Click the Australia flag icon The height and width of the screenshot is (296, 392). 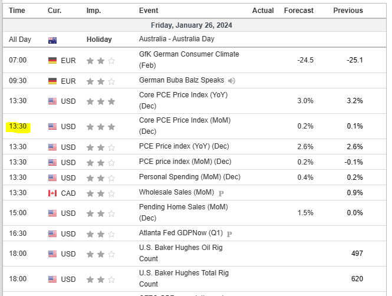(52, 40)
